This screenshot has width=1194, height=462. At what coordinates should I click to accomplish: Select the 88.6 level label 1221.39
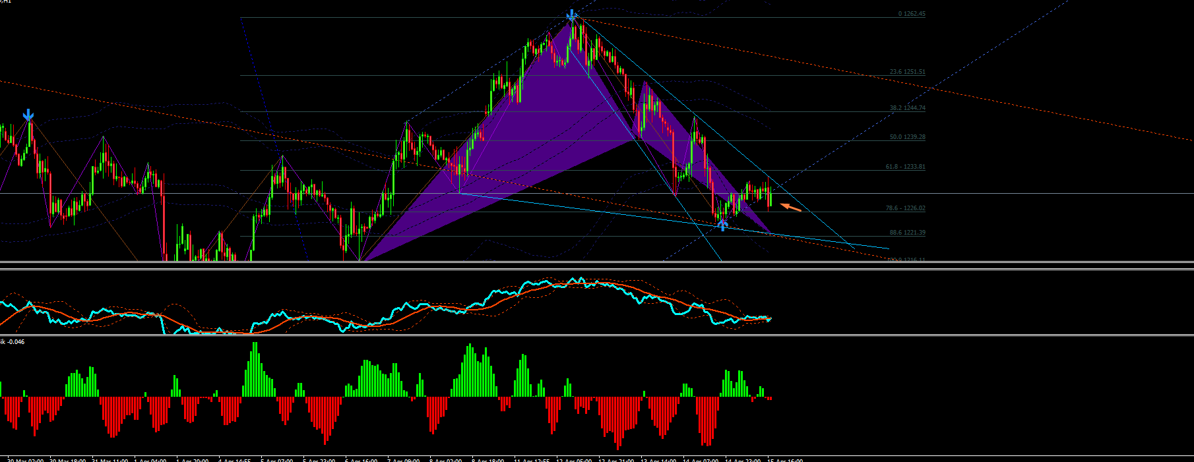click(x=908, y=233)
